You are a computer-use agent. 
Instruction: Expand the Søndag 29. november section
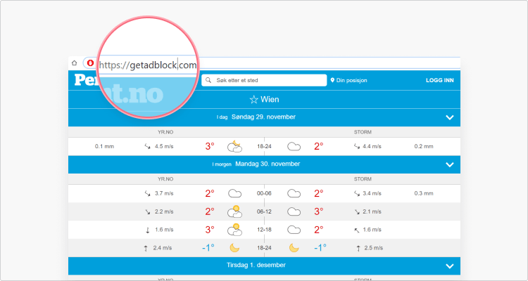(x=450, y=117)
